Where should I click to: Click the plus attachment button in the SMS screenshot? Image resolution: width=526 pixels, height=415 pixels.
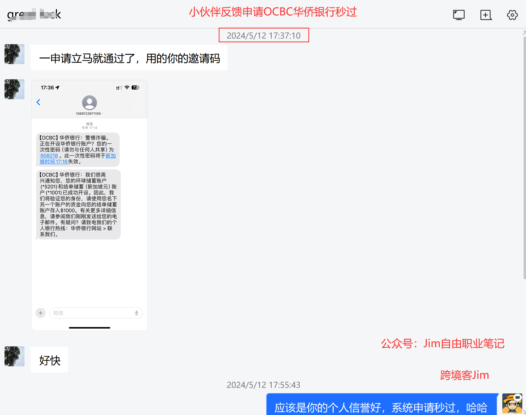coord(40,313)
